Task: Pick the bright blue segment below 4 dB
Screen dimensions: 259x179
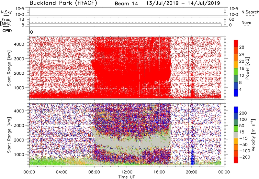Action: [x=236, y=93]
